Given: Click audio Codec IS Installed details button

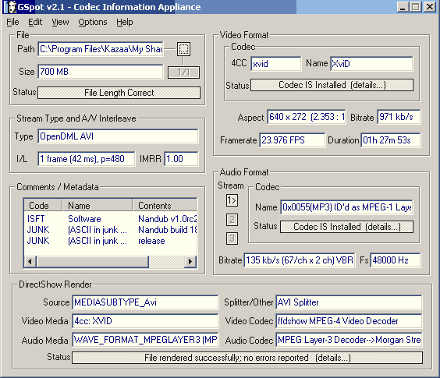Looking at the screenshot, I should [347, 227].
